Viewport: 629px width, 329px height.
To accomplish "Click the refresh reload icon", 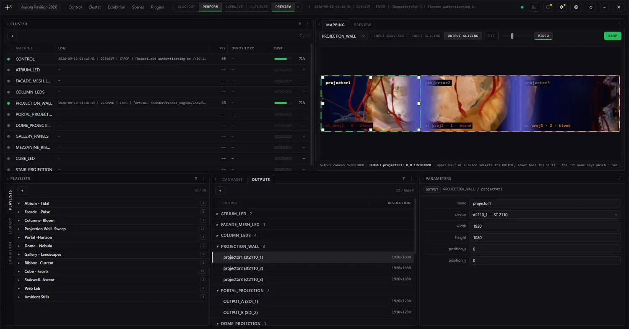I will coord(591,7).
